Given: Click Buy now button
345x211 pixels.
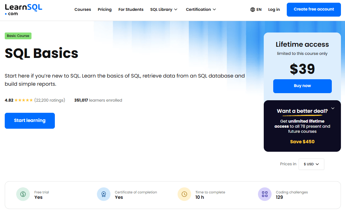Looking at the screenshot, I should tap(302, 86).
